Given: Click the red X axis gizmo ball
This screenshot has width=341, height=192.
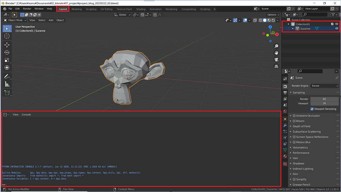Looking at the screenshot, I should [277, 34].
